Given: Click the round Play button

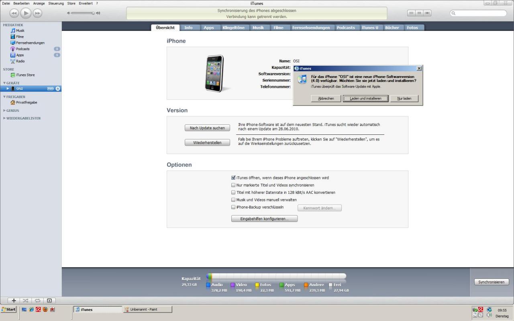Looking at the screenshot, I should [26, 13].
